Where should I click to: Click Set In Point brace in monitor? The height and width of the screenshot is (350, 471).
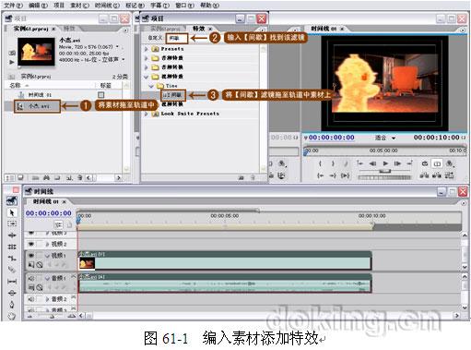(x=320, y=163)
